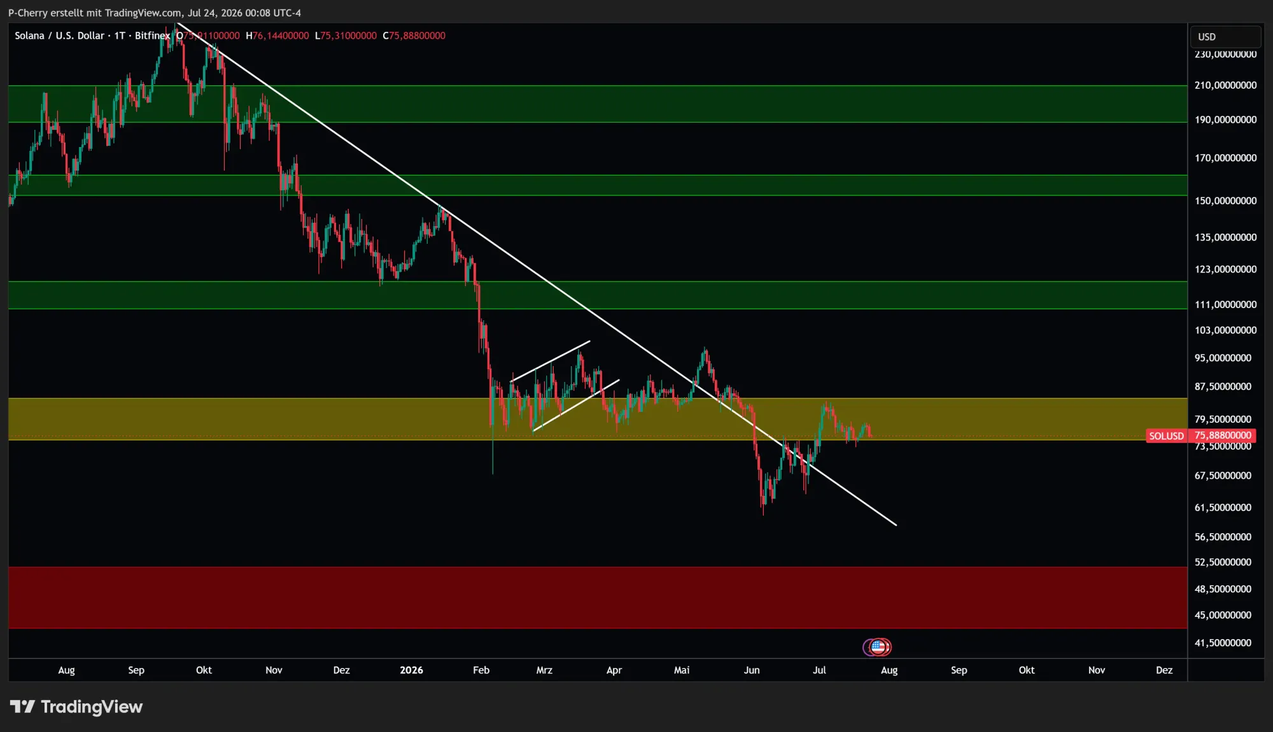Select the yellow price zone rectangle
The image size is (1273, 732).
click(x=598, y=419)
